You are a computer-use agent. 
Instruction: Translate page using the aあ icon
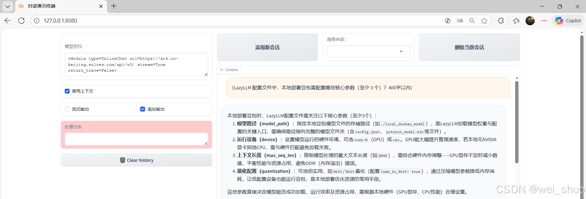point(460,21)
